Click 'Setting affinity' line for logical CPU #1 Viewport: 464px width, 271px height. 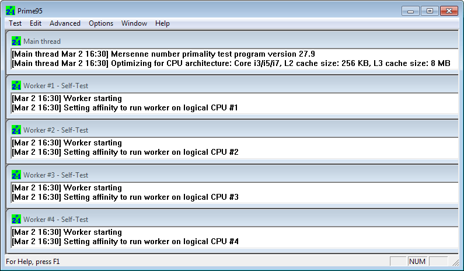(x=125, y=108)
